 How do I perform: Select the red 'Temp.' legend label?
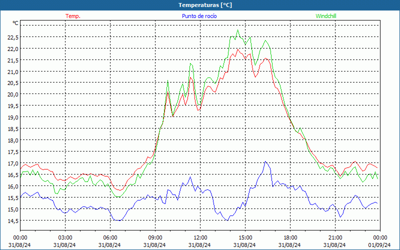pyautogui.click(x=73, y=16)
